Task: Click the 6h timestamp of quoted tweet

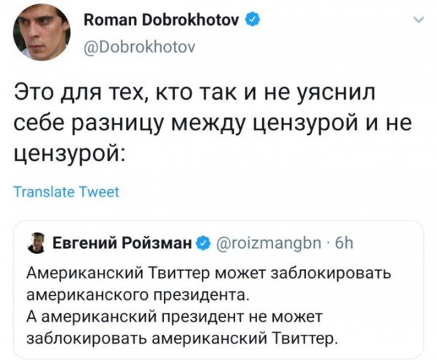Action: pyautogui.click(x=345, y=243)
